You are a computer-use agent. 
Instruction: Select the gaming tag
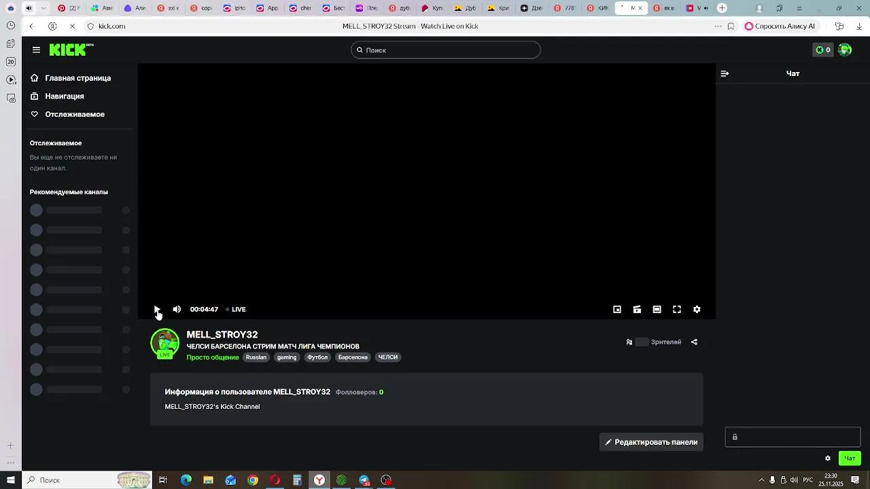click(287, 357)
